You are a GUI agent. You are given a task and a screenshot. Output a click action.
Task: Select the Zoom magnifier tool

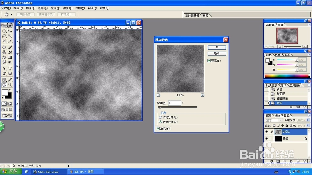(x=10, y=85)
